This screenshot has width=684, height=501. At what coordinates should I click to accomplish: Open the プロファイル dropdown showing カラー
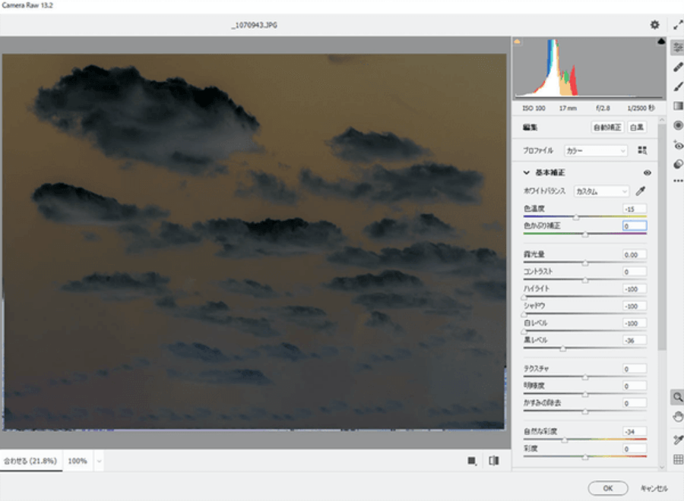[x=595, y=151]
